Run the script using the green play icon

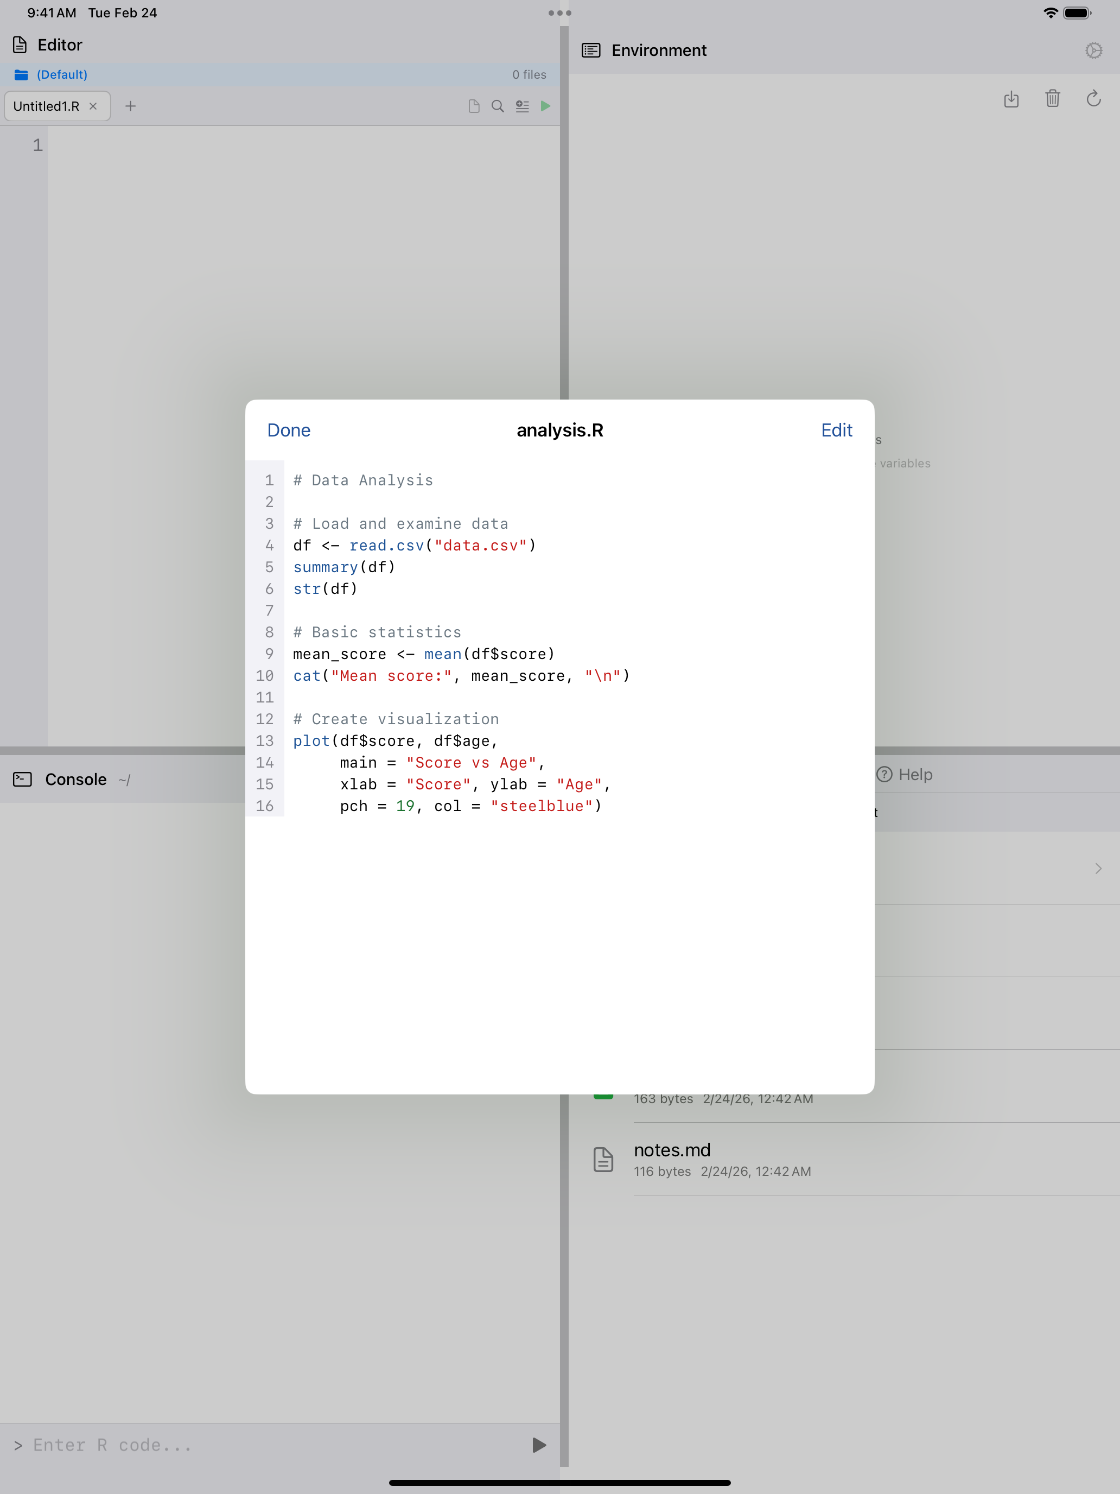545,106
